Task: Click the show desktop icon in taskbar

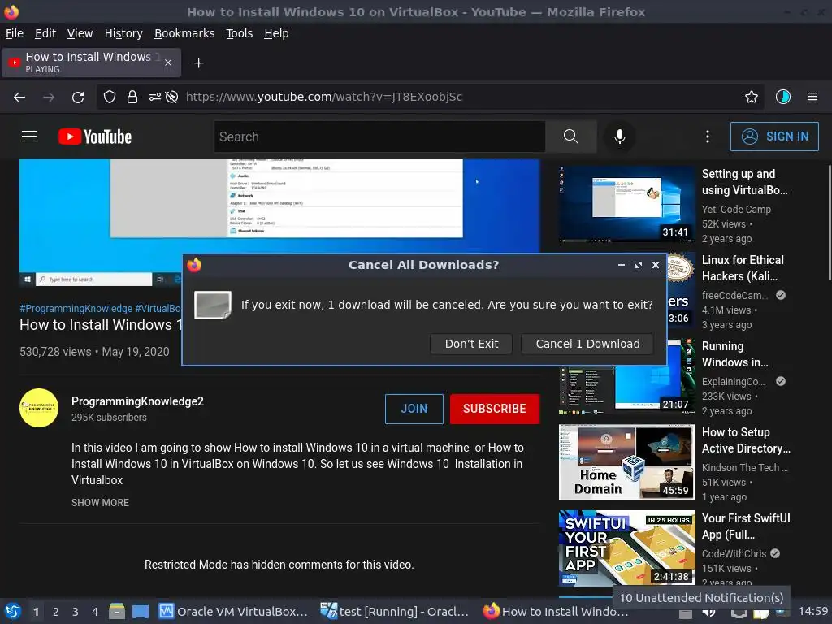Action: click(x=141, y=612)
